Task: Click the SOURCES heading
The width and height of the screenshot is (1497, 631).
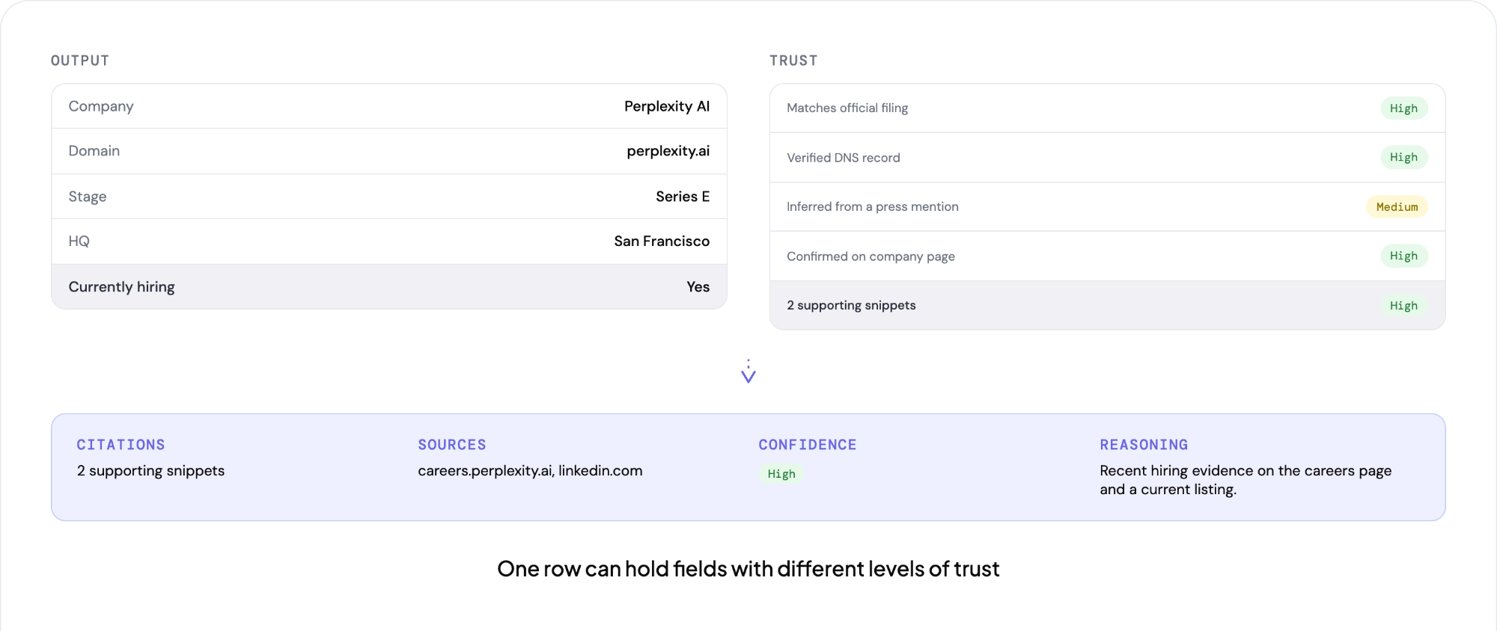Action: 452,445
